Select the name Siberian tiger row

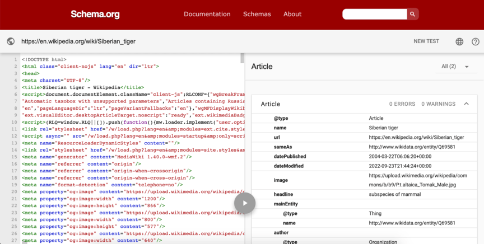tap(364, 128)
